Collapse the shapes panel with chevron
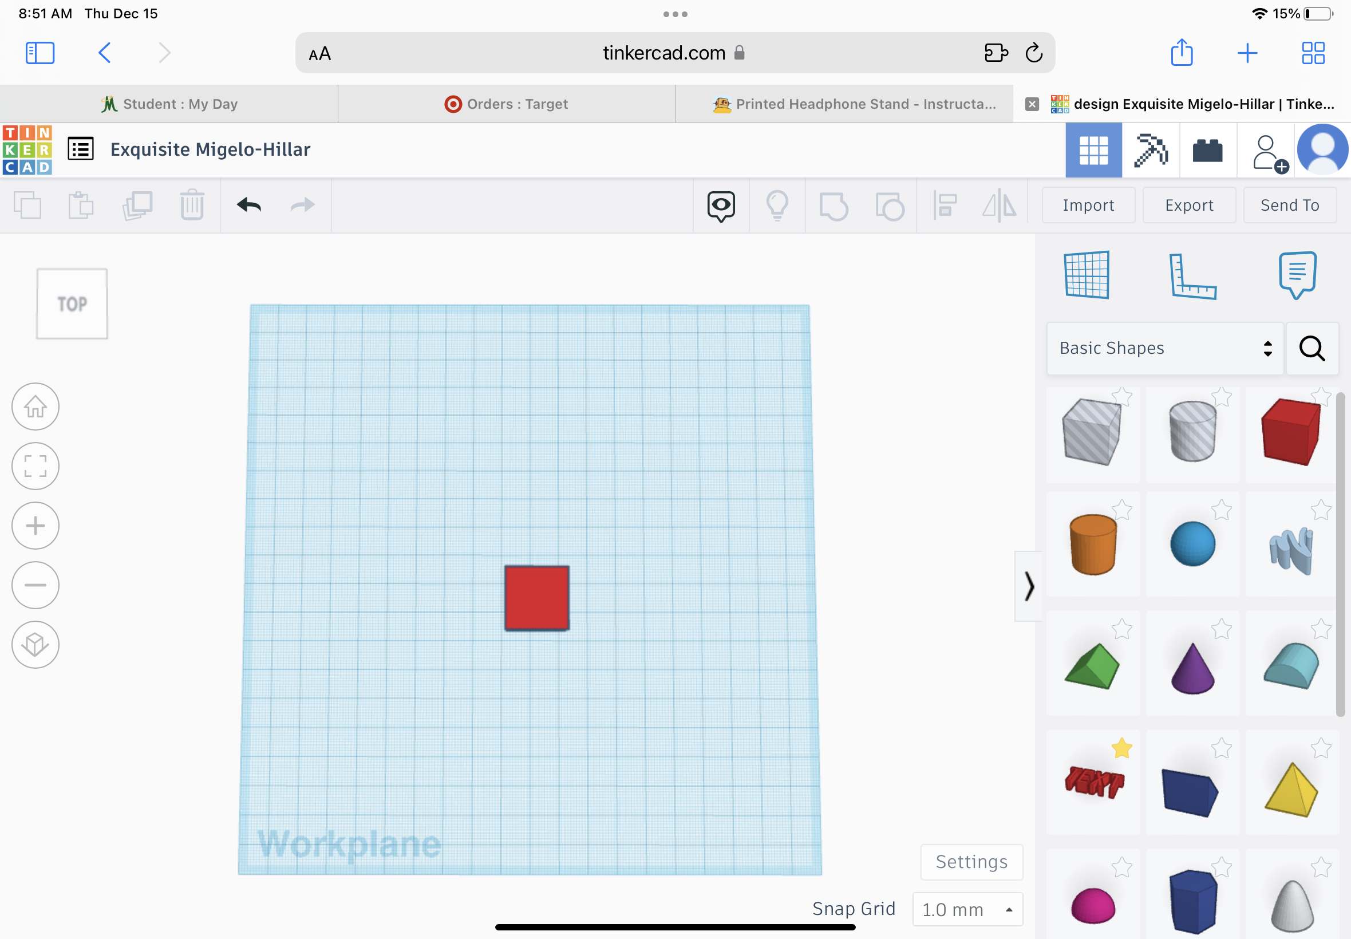1351x939 pixels. (x=1028, y=586)
